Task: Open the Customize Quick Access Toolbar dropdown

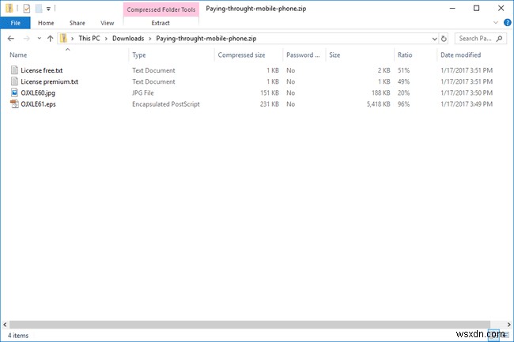Action: click(x=48, y=9)
